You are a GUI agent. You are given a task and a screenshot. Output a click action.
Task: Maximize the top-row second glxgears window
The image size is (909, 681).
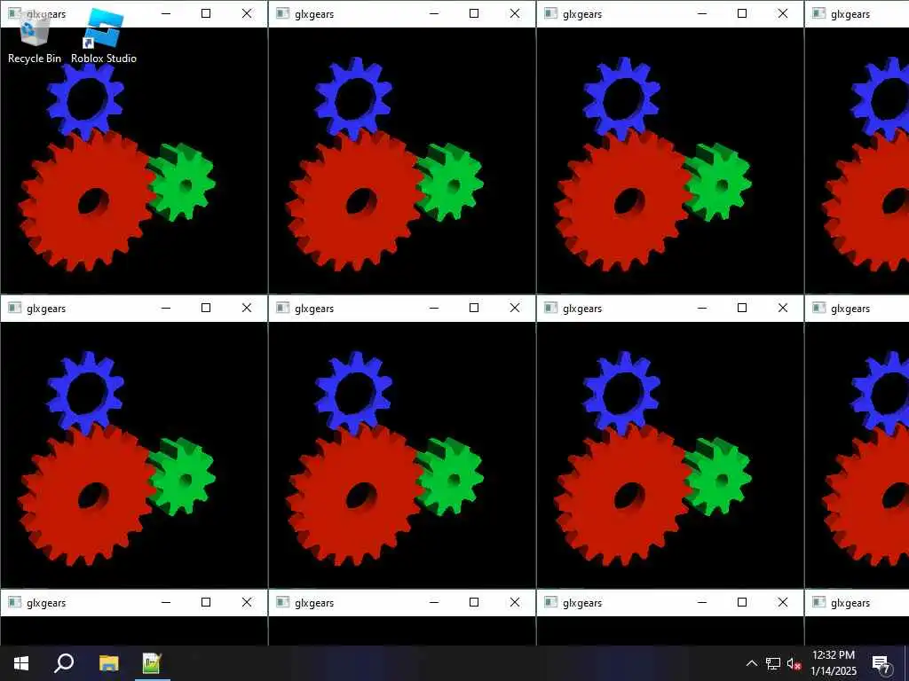(x=474, y=14)
